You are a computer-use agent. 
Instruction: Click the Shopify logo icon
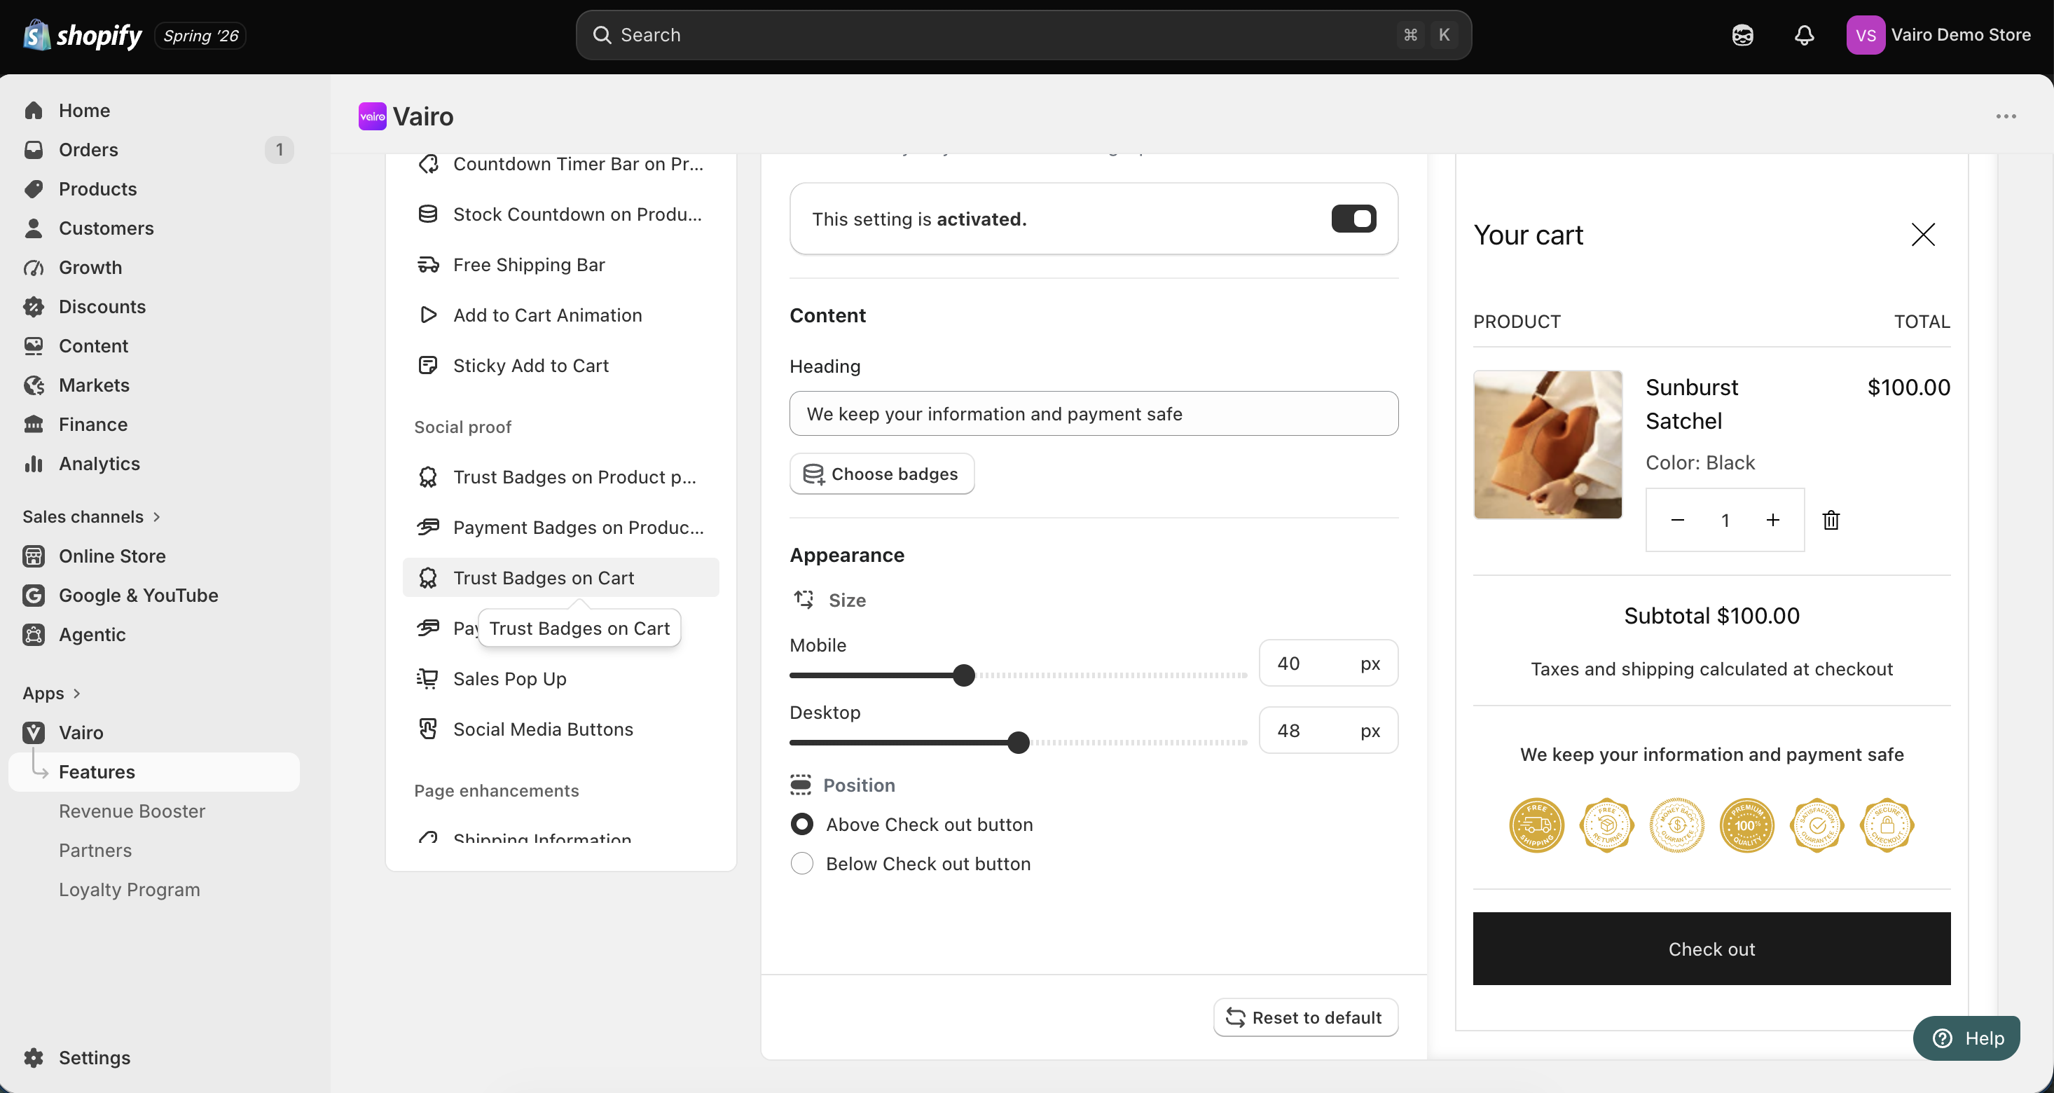[36, 35]
